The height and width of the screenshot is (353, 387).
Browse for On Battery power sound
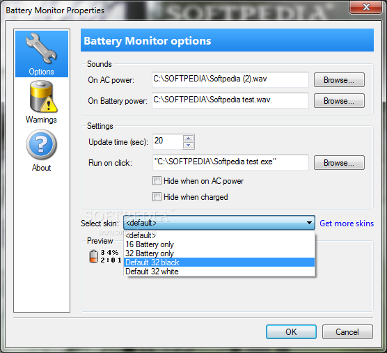339,100
